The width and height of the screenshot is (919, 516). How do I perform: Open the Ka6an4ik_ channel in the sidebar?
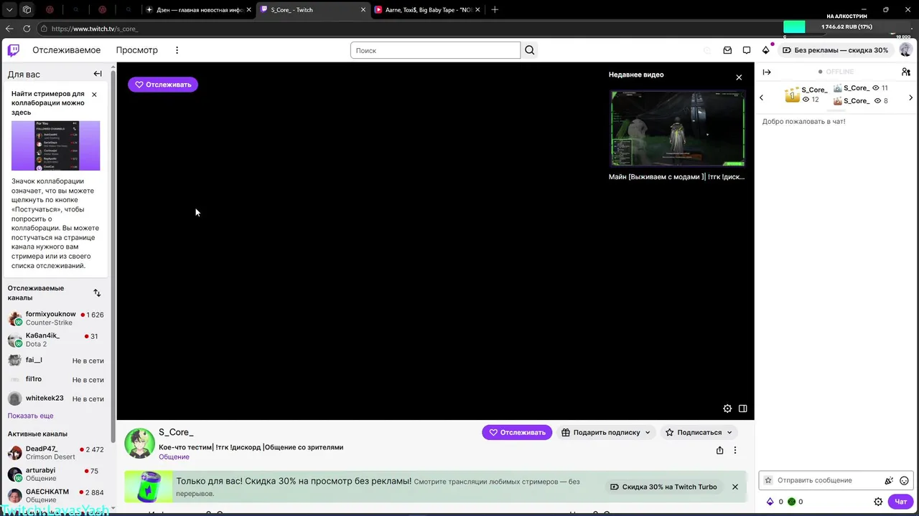(x=56, y=340)
